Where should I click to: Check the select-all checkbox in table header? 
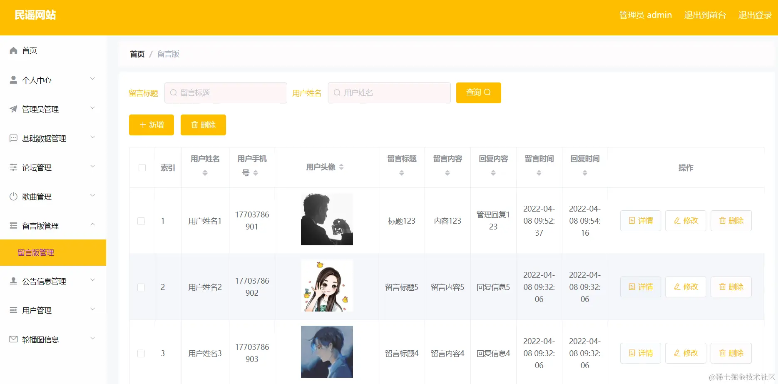click(142, 167)
